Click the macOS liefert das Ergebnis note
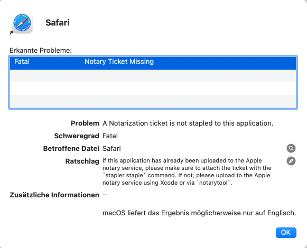 [x=199, y=213]
